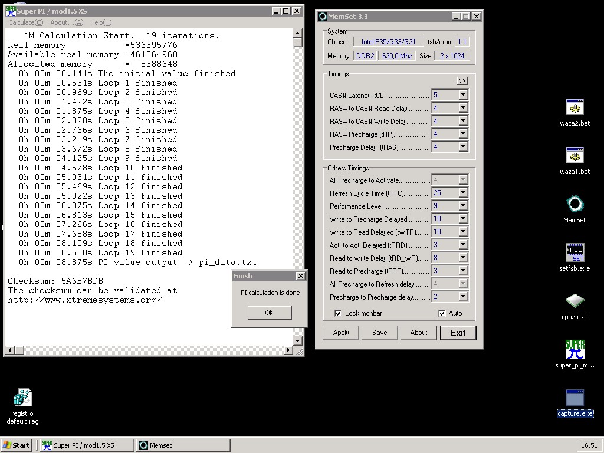Click Super PI horizontal scrollbar left arrow

(x=11, y=350)
